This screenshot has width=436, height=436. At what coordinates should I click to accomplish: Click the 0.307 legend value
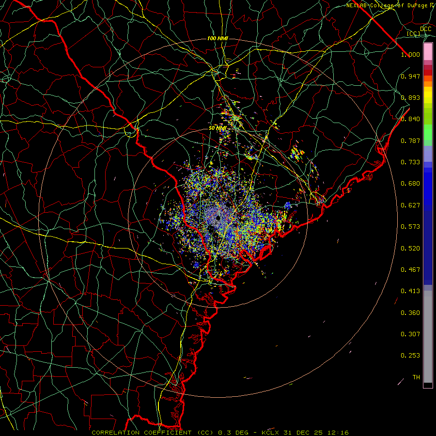pyautogui.click(x=410, y=334)
